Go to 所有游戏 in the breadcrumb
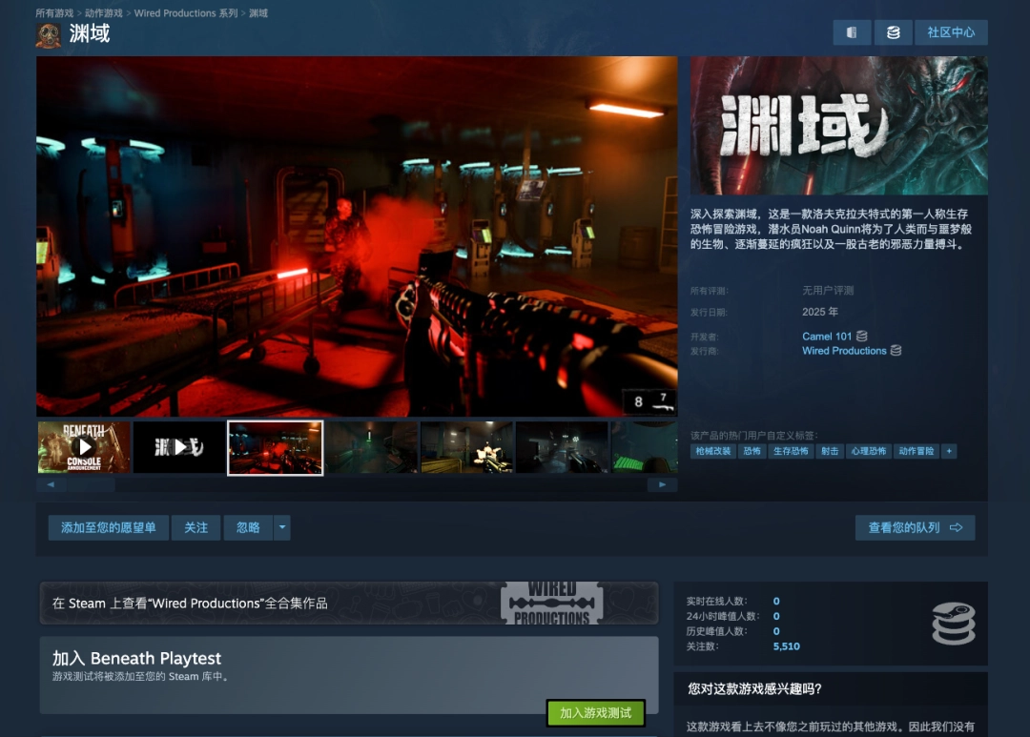This screenshot has width=1030, height=737. point(54,13)
